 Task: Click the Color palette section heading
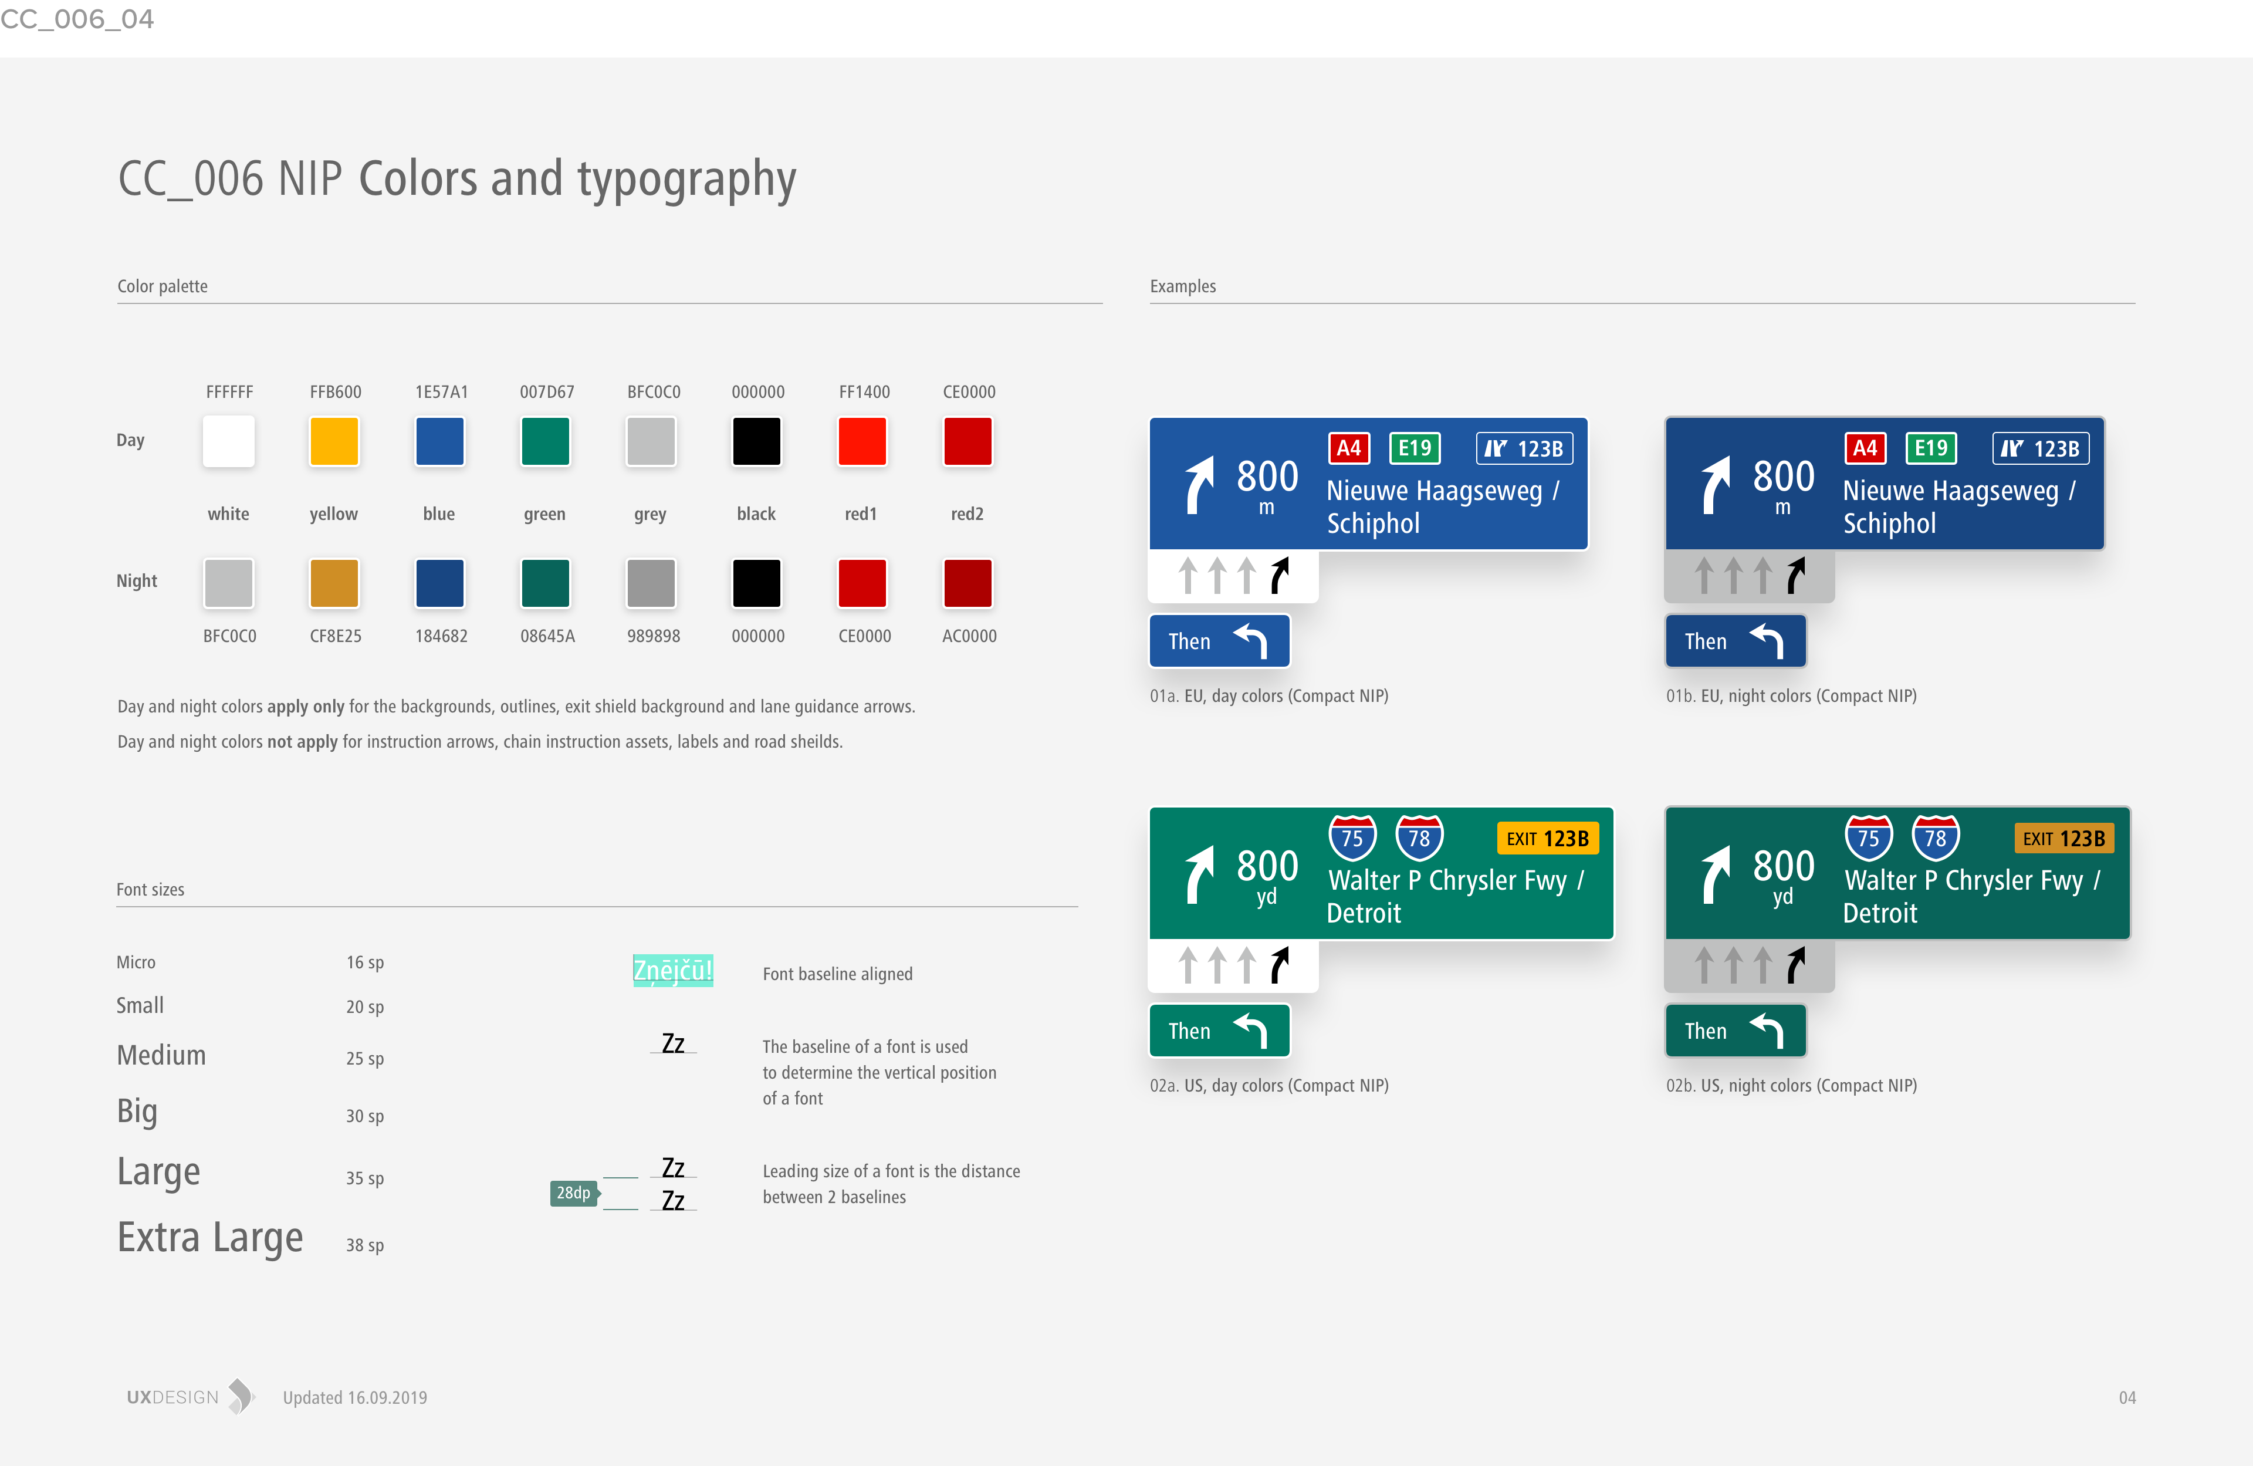pyautogui.click(x=163, y=286)
